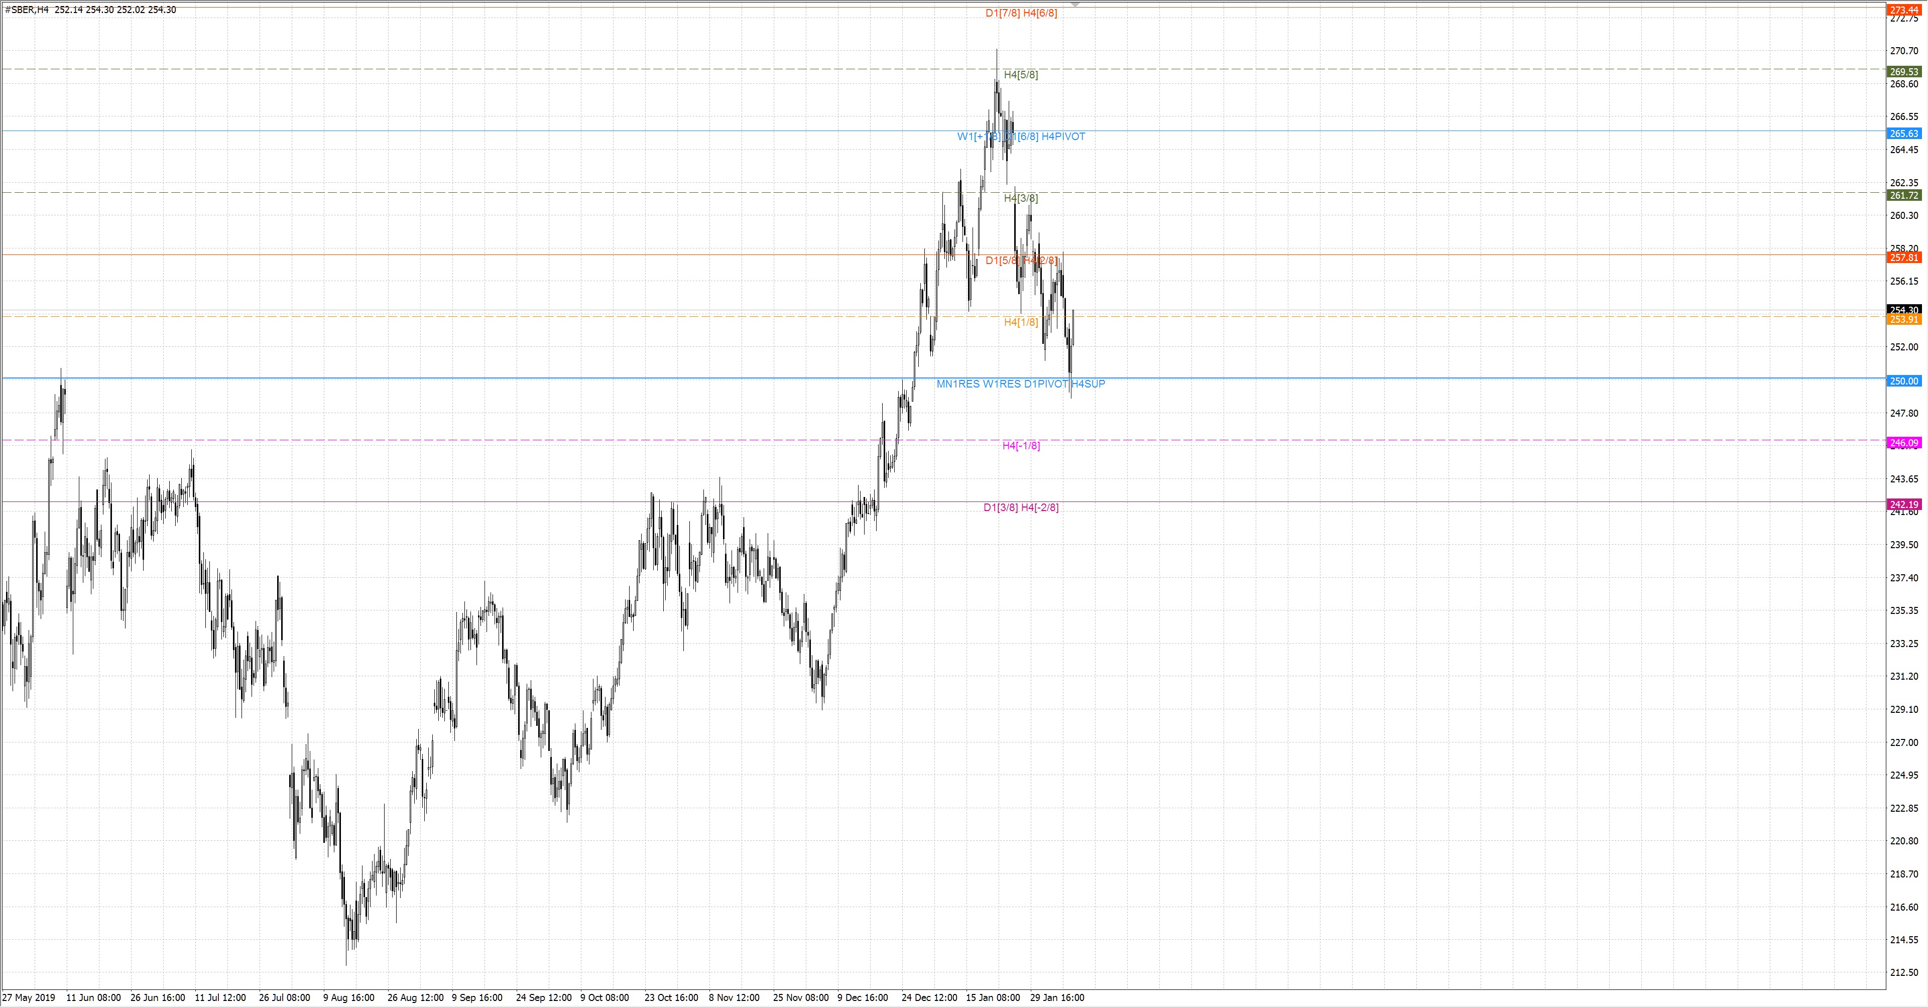This screenshot has width=1928, height=1007.
Task: Click the H4[5/8] level label
Action: (x=1021, y=75)
